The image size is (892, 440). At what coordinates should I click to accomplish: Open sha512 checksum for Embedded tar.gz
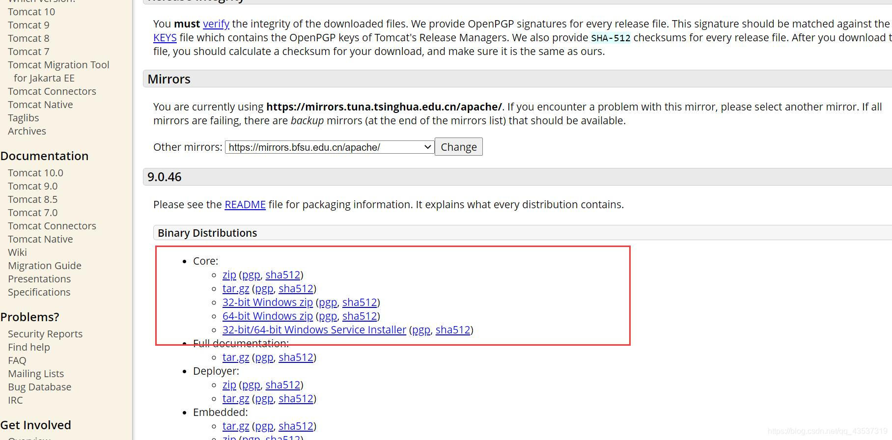[x=296, y=426]
